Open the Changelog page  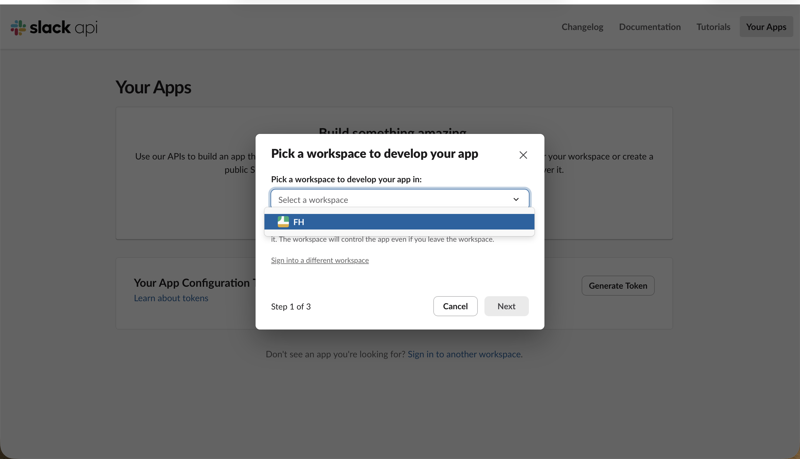[x=582, y=27]
